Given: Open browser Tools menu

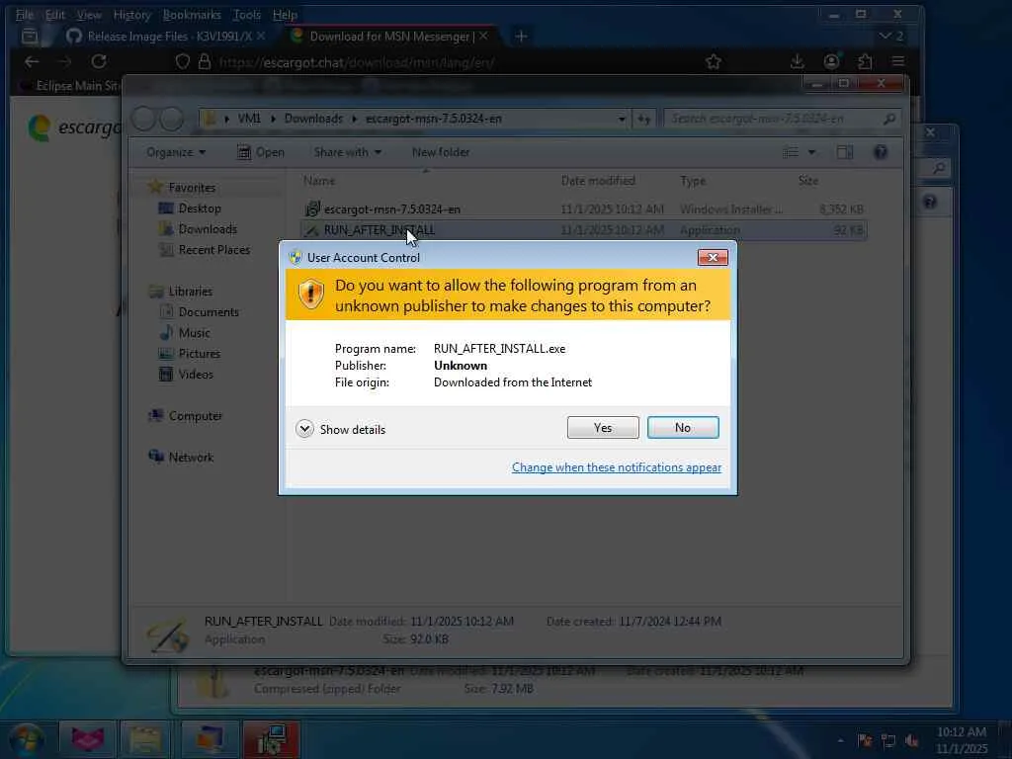Looking at the screenshot, I should pos(246,14).
